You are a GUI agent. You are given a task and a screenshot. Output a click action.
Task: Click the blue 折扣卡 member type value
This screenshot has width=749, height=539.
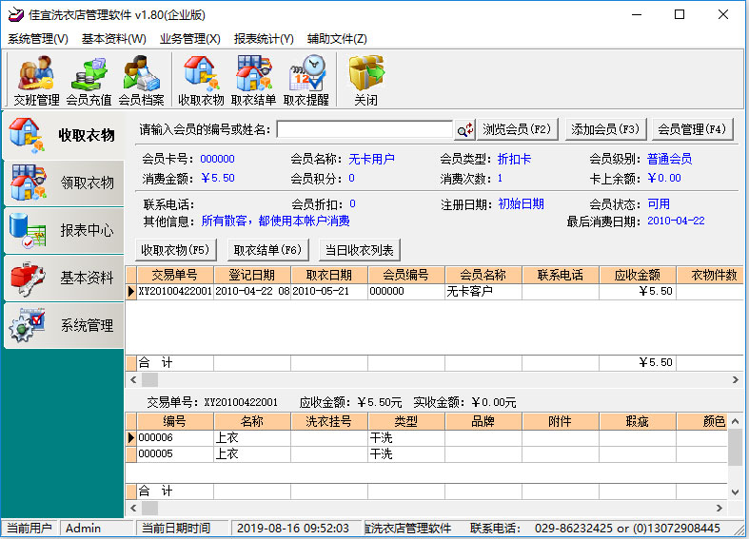514,159
